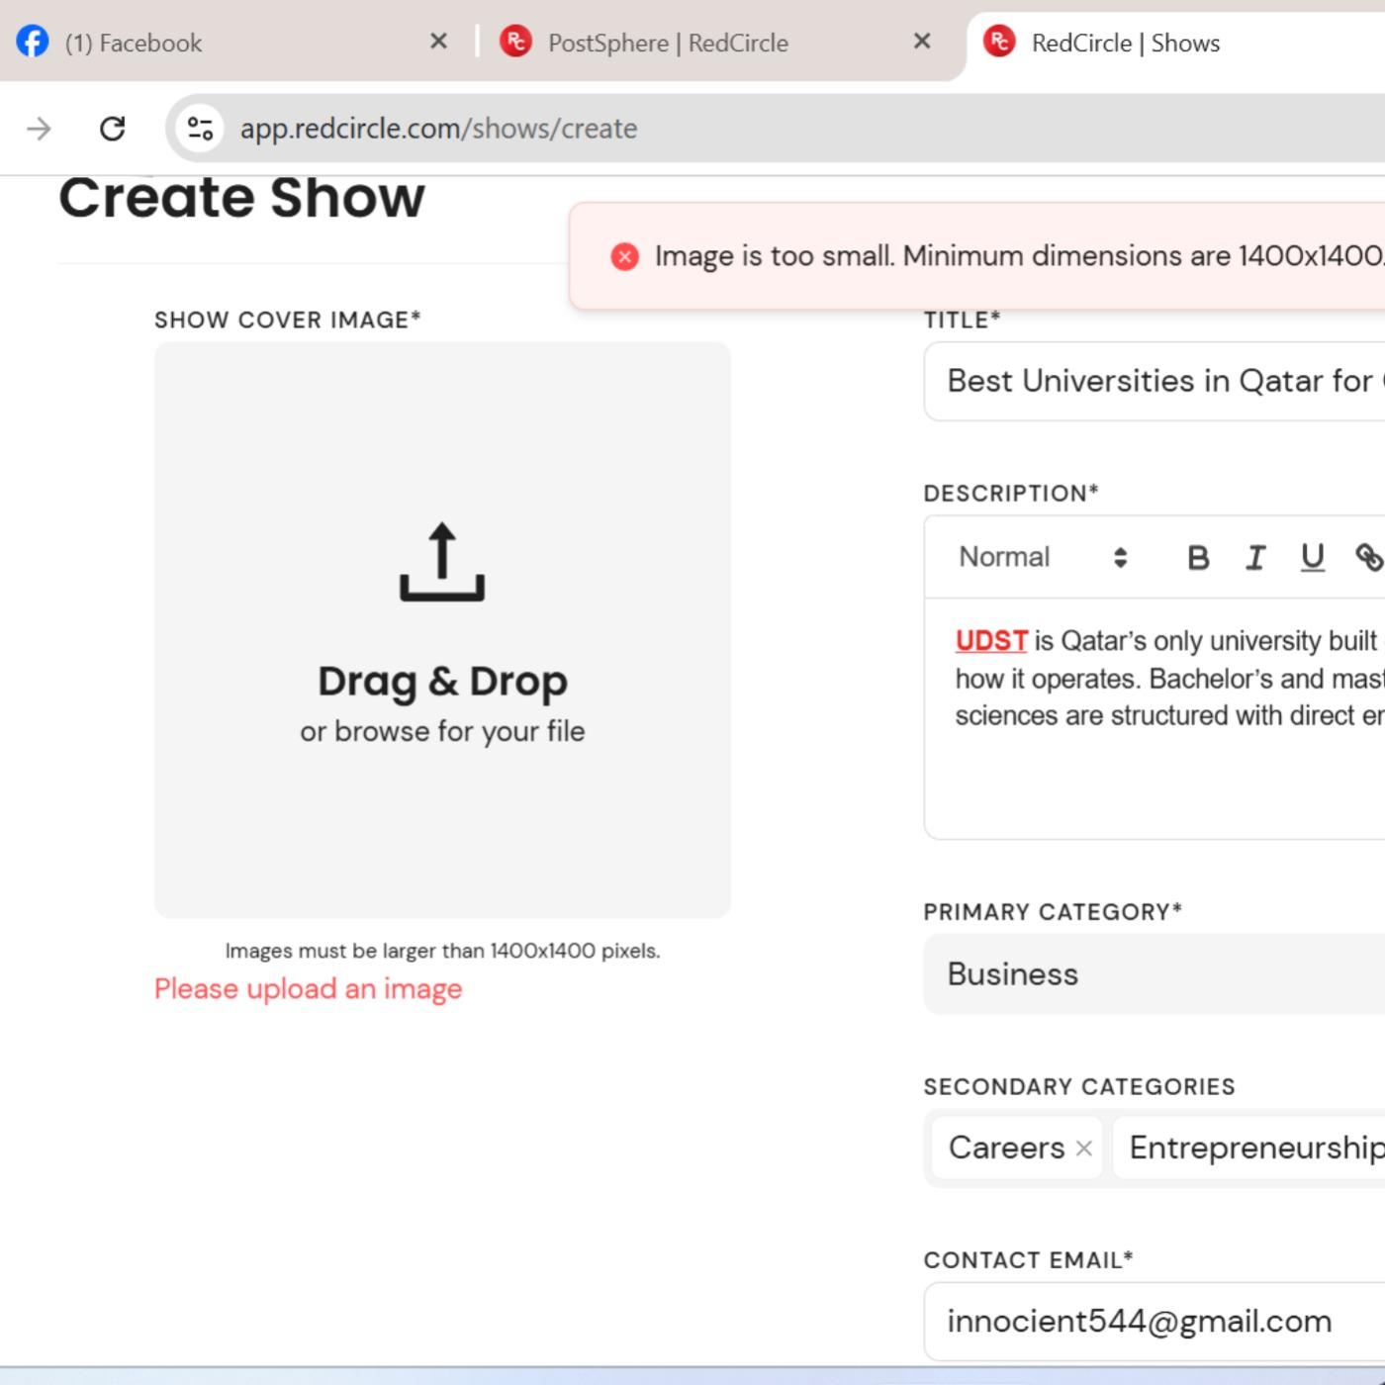This screenshot has width=1385, height=1385.
Task: Click the Contact Email input field
Action: [x=1154, y=1322]
